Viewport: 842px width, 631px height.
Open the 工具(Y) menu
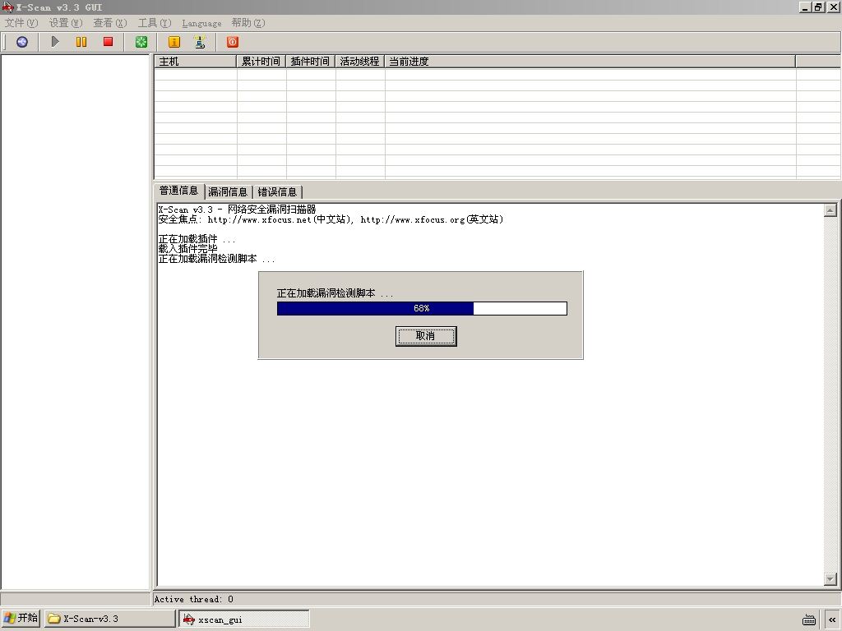pyautogui.click(x=154, y=23)
